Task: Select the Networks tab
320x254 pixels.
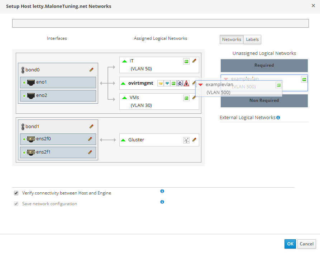Action: [x=231, y=39]
